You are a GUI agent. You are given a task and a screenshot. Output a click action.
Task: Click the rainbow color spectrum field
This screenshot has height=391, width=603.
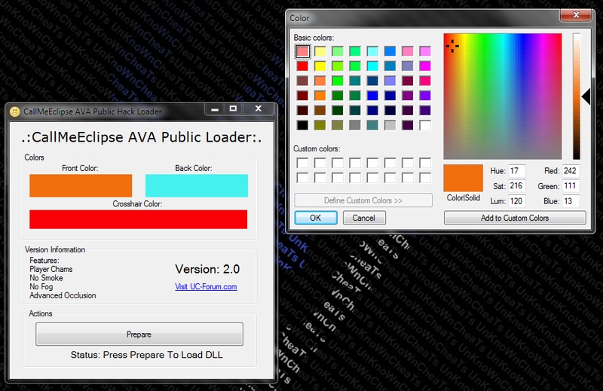click(x=503, y=96)
